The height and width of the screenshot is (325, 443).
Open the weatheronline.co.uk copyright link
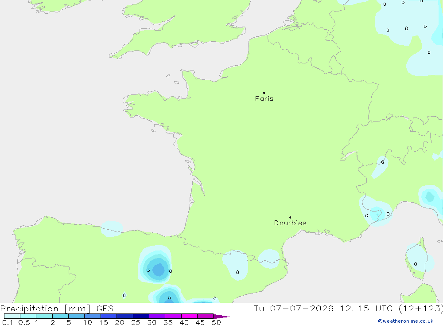pyautogui.click(x=406, y=321)
